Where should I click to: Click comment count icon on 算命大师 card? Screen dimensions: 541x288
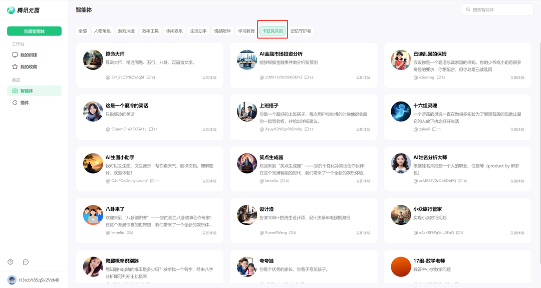point(148,77)
